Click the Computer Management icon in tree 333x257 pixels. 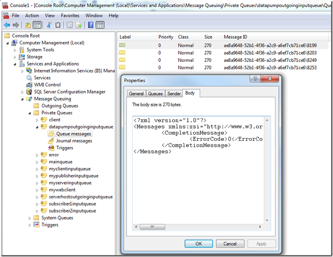click(14, 43)
